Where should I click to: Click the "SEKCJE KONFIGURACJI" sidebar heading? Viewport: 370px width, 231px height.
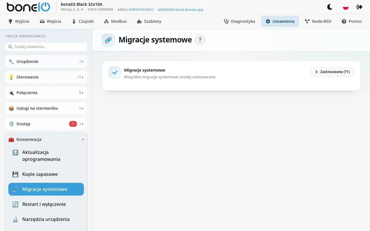pyautogui.click(x=26, y=36)
